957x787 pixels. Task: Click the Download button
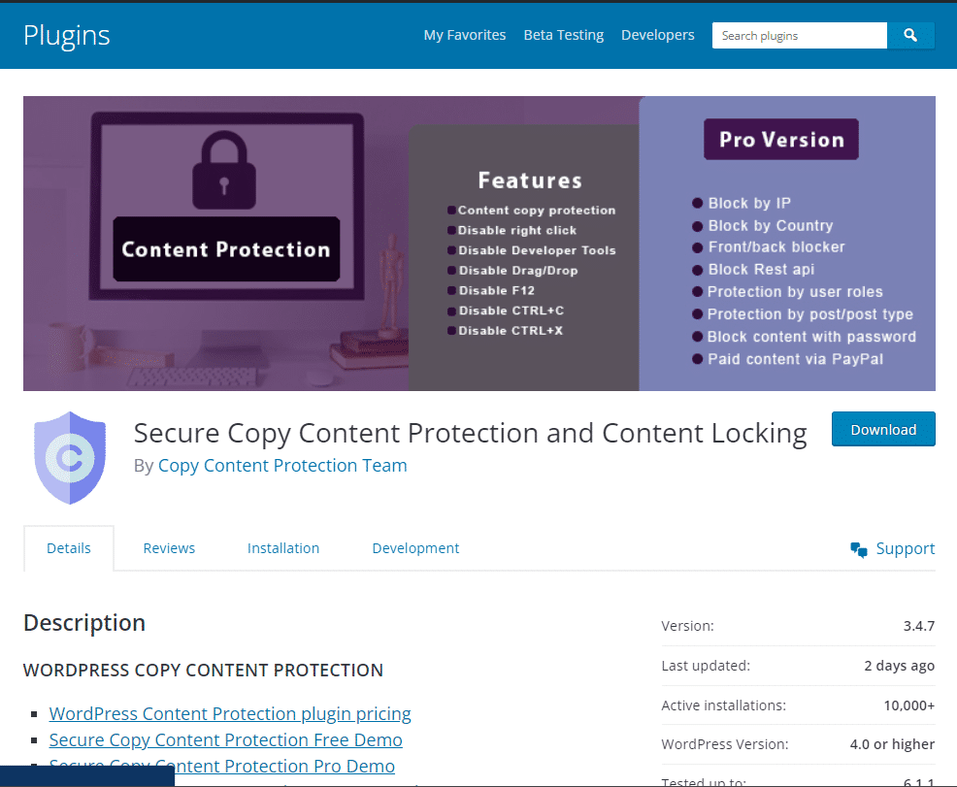(x=883, y=429)
